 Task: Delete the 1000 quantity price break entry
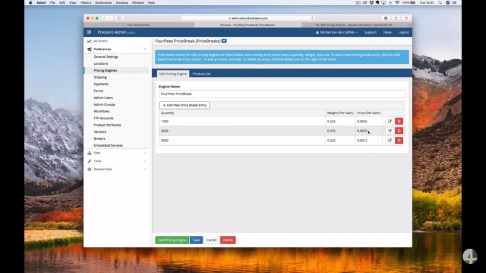click(399, 121)
